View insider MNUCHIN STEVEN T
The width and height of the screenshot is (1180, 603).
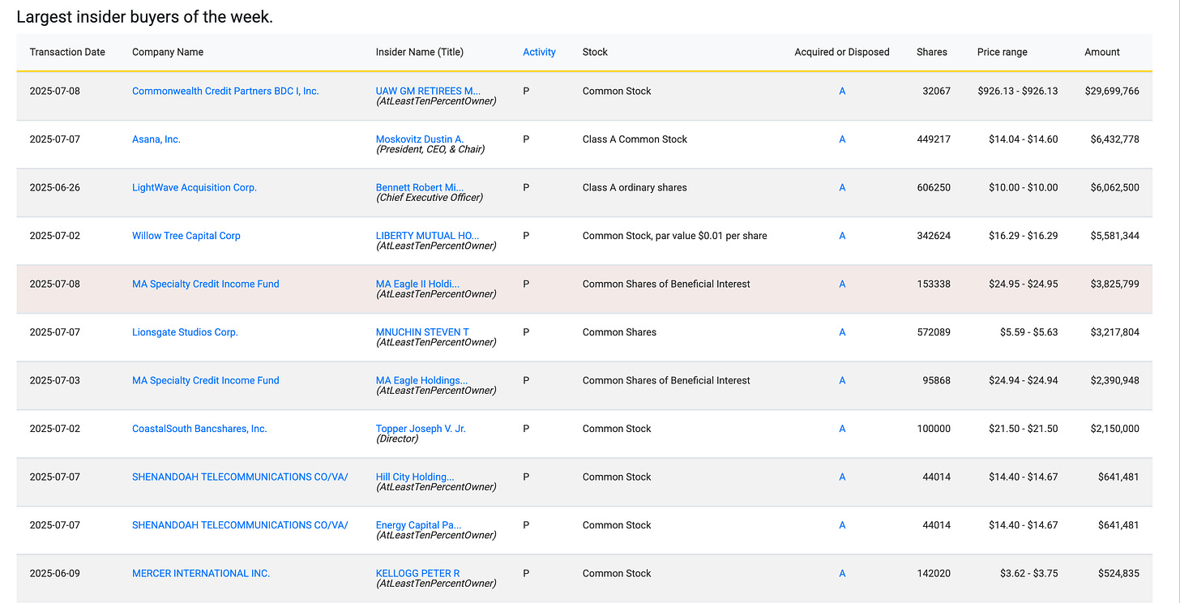(422, 332)
